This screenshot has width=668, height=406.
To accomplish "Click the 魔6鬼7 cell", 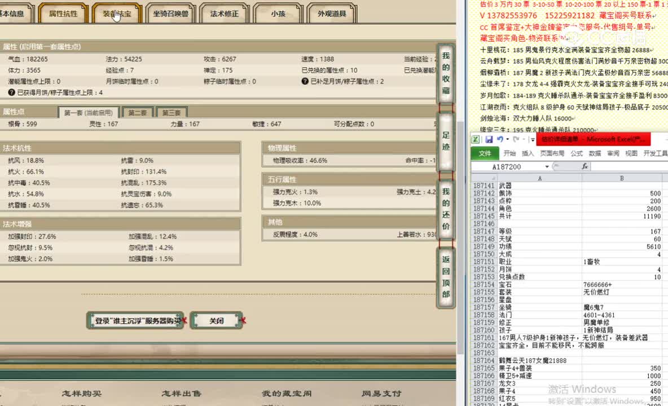I will tap(622, 307).
